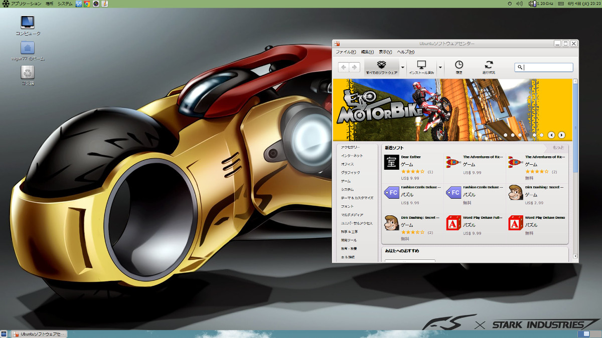
Task: Click the first launcher icon after システム
Action: (79, 4)
